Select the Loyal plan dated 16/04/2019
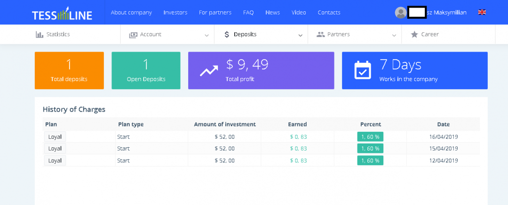Screen dimensions: 508x205 (55, 137)
